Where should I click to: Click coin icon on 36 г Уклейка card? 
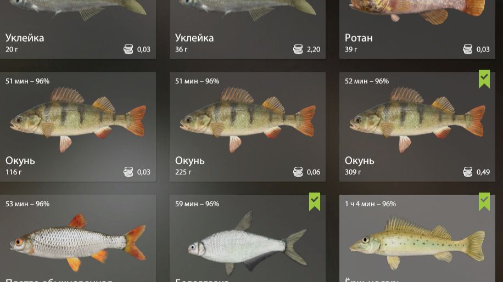[x=298, y=49]
